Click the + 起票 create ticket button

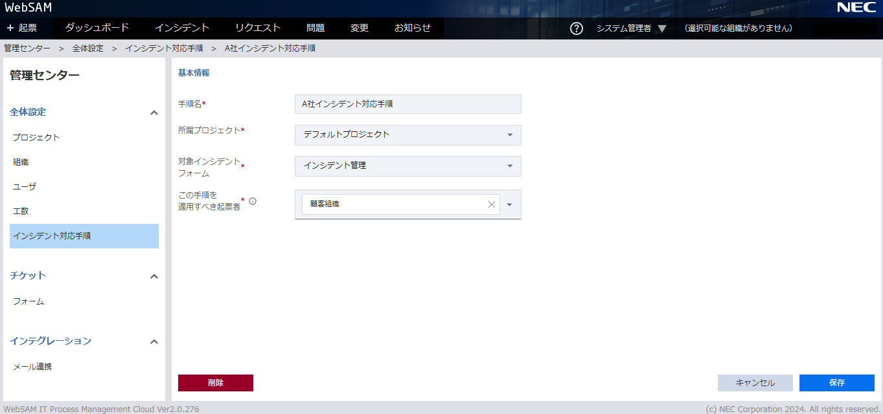click(x=22, y=28)
